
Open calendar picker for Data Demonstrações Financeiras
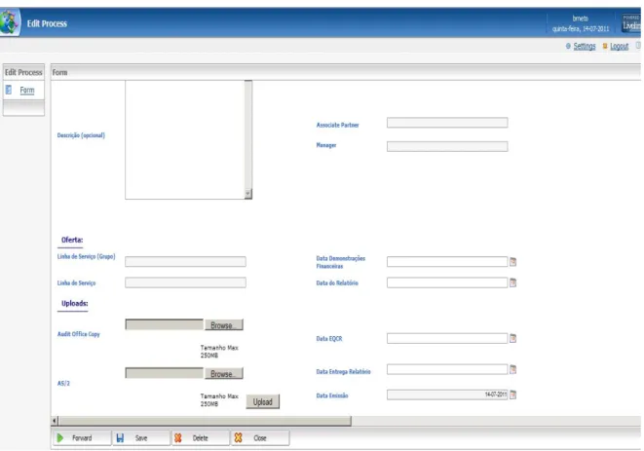(513, 262)
